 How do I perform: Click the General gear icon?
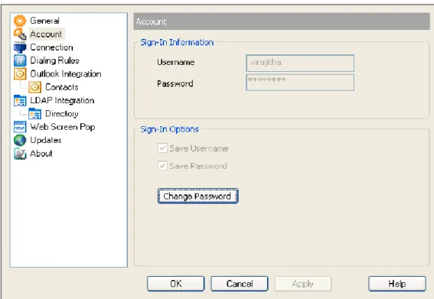pyautogui.click(x=20, y=21)
